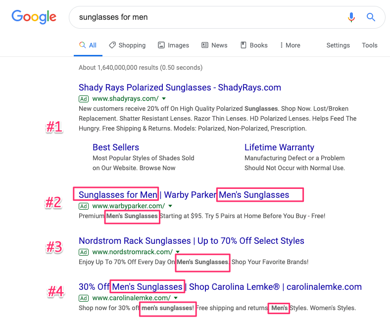Screen dimensions: 390x320
Task: Expand the More options menu
Action: pyautogui.click(x=290, y=45)
